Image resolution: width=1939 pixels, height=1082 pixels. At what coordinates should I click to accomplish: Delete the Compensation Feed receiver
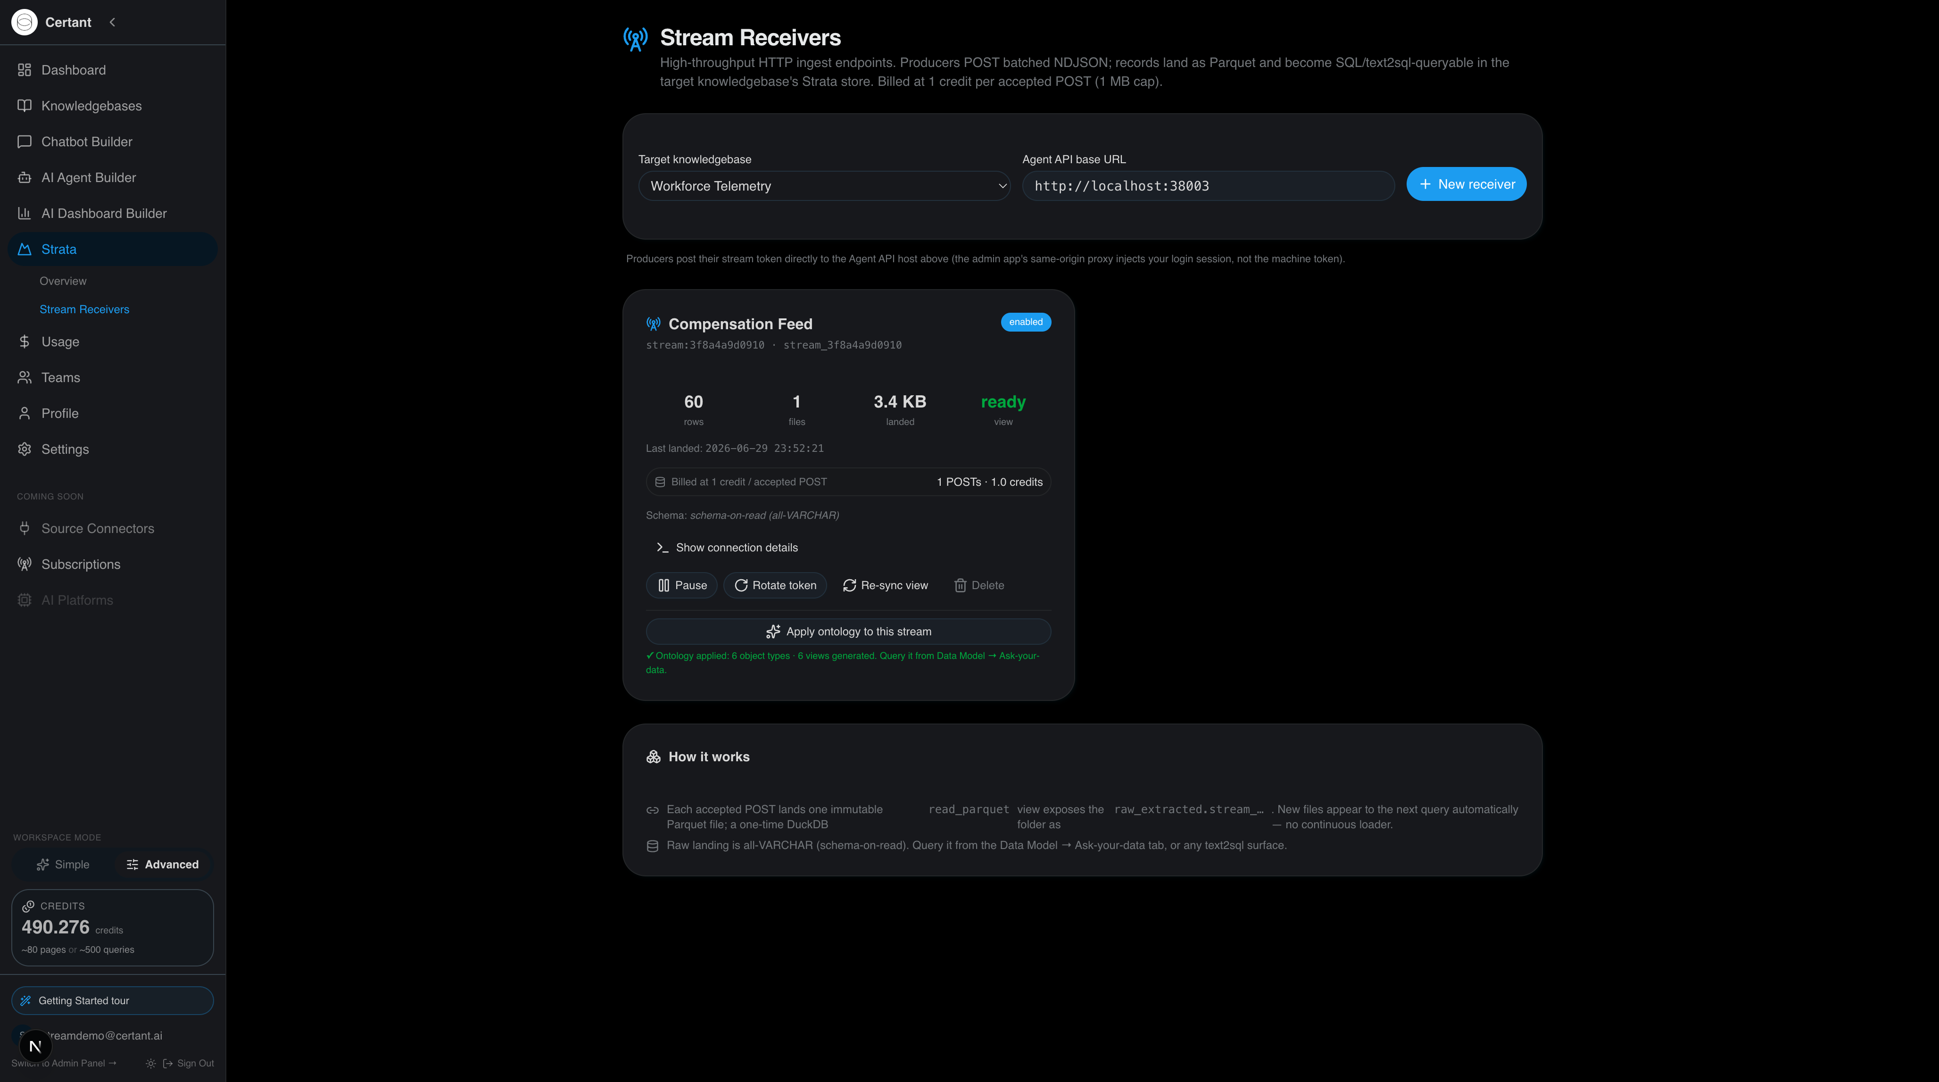[979, 585]
